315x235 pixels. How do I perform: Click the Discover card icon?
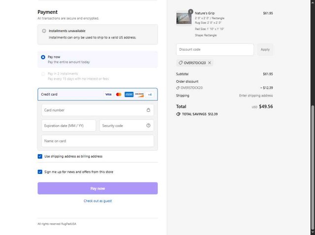(139, 94)
